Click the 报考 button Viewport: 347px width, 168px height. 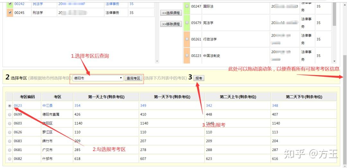pyautogui.click(x=199, y=78)
